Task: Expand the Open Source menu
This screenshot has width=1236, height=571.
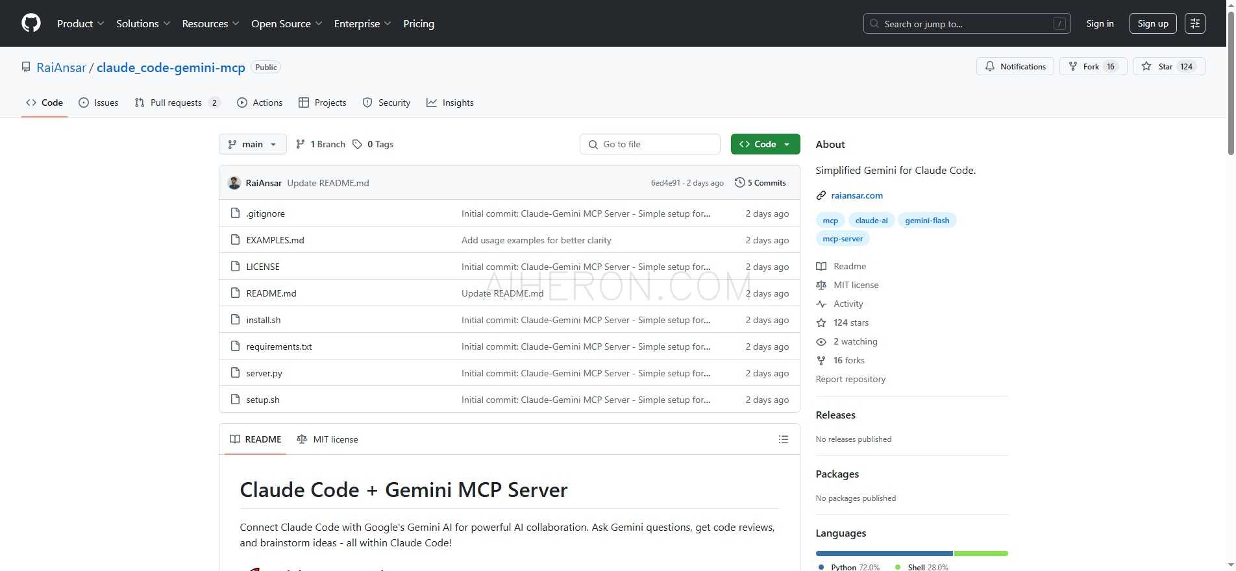Action: coord(286,23)
